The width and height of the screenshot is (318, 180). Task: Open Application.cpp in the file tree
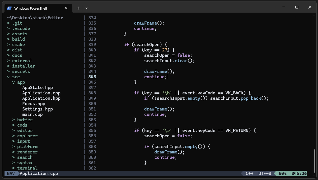[41, 93]
